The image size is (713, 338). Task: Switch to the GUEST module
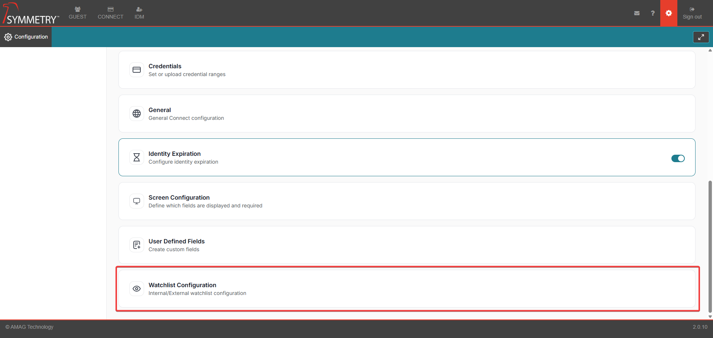click(78, 13)
